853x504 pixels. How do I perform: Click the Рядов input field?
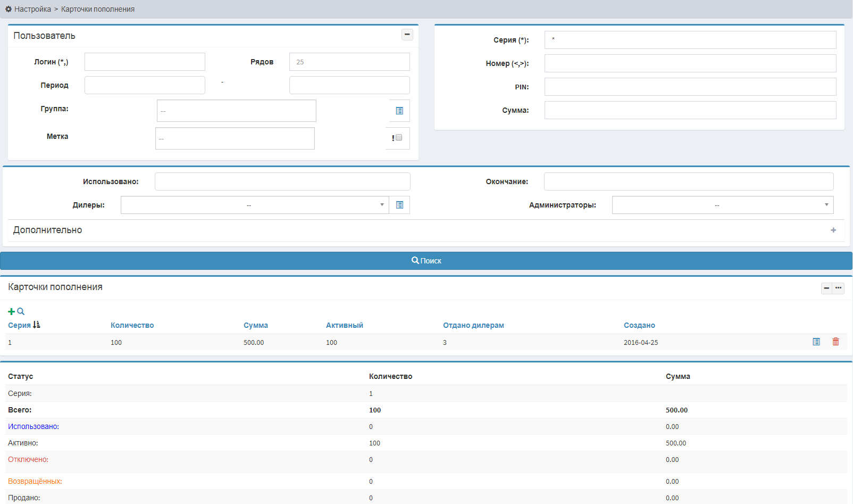tap(349, 62)
